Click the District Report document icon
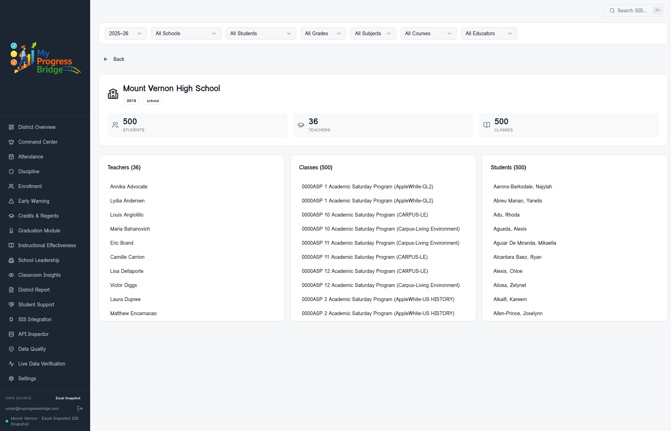The image size is (671, 431). [x=11, y=290]
